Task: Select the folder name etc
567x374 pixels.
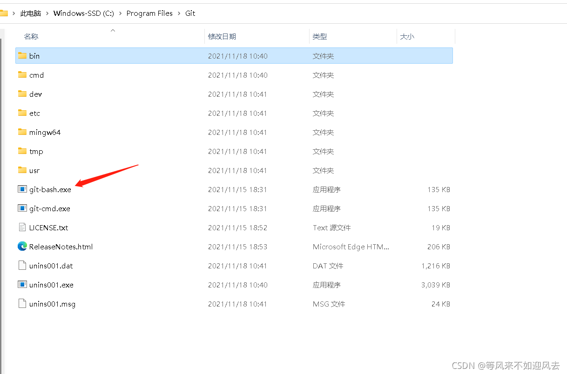Action: [35, 113]
